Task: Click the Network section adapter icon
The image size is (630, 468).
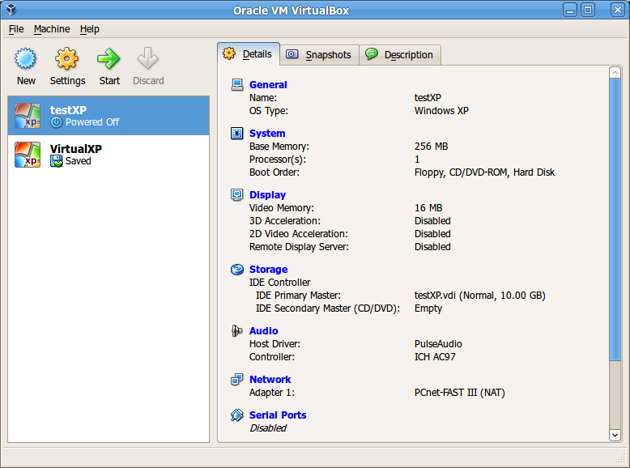Action: [237, 380]
